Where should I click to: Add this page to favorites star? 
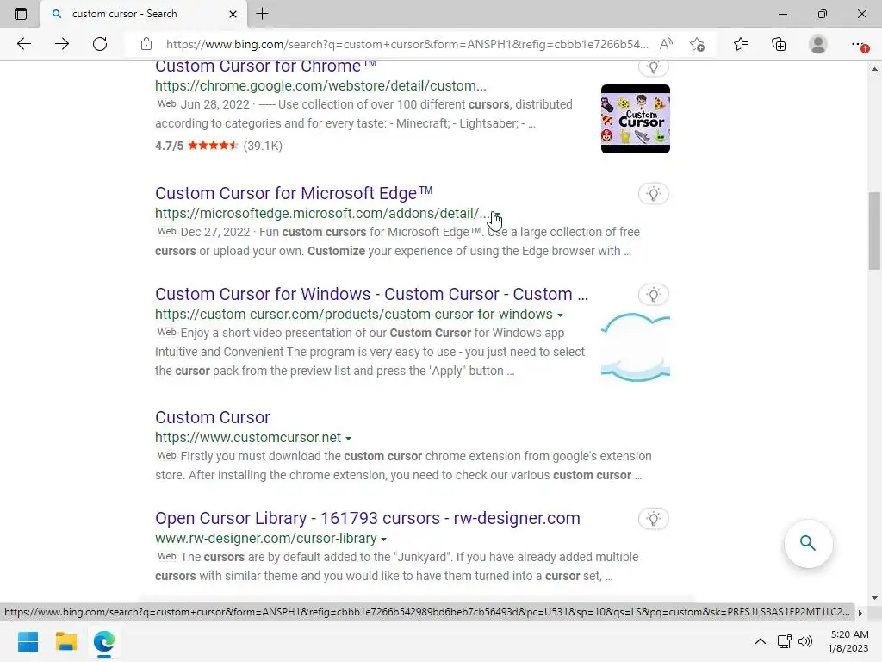tap(698, 44)
